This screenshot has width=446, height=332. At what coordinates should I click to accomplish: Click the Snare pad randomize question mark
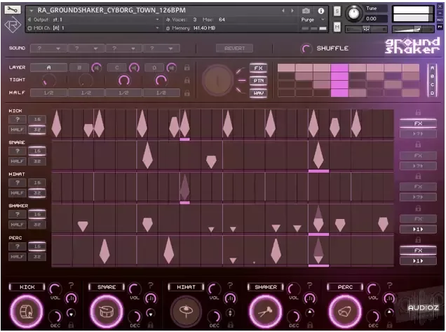coord(151,285)
